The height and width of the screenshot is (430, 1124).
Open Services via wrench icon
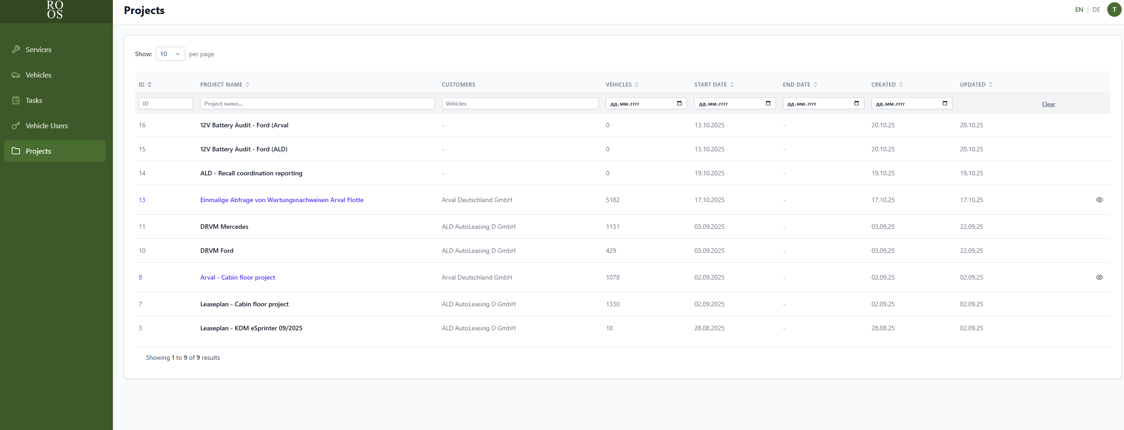click(16, 49)
